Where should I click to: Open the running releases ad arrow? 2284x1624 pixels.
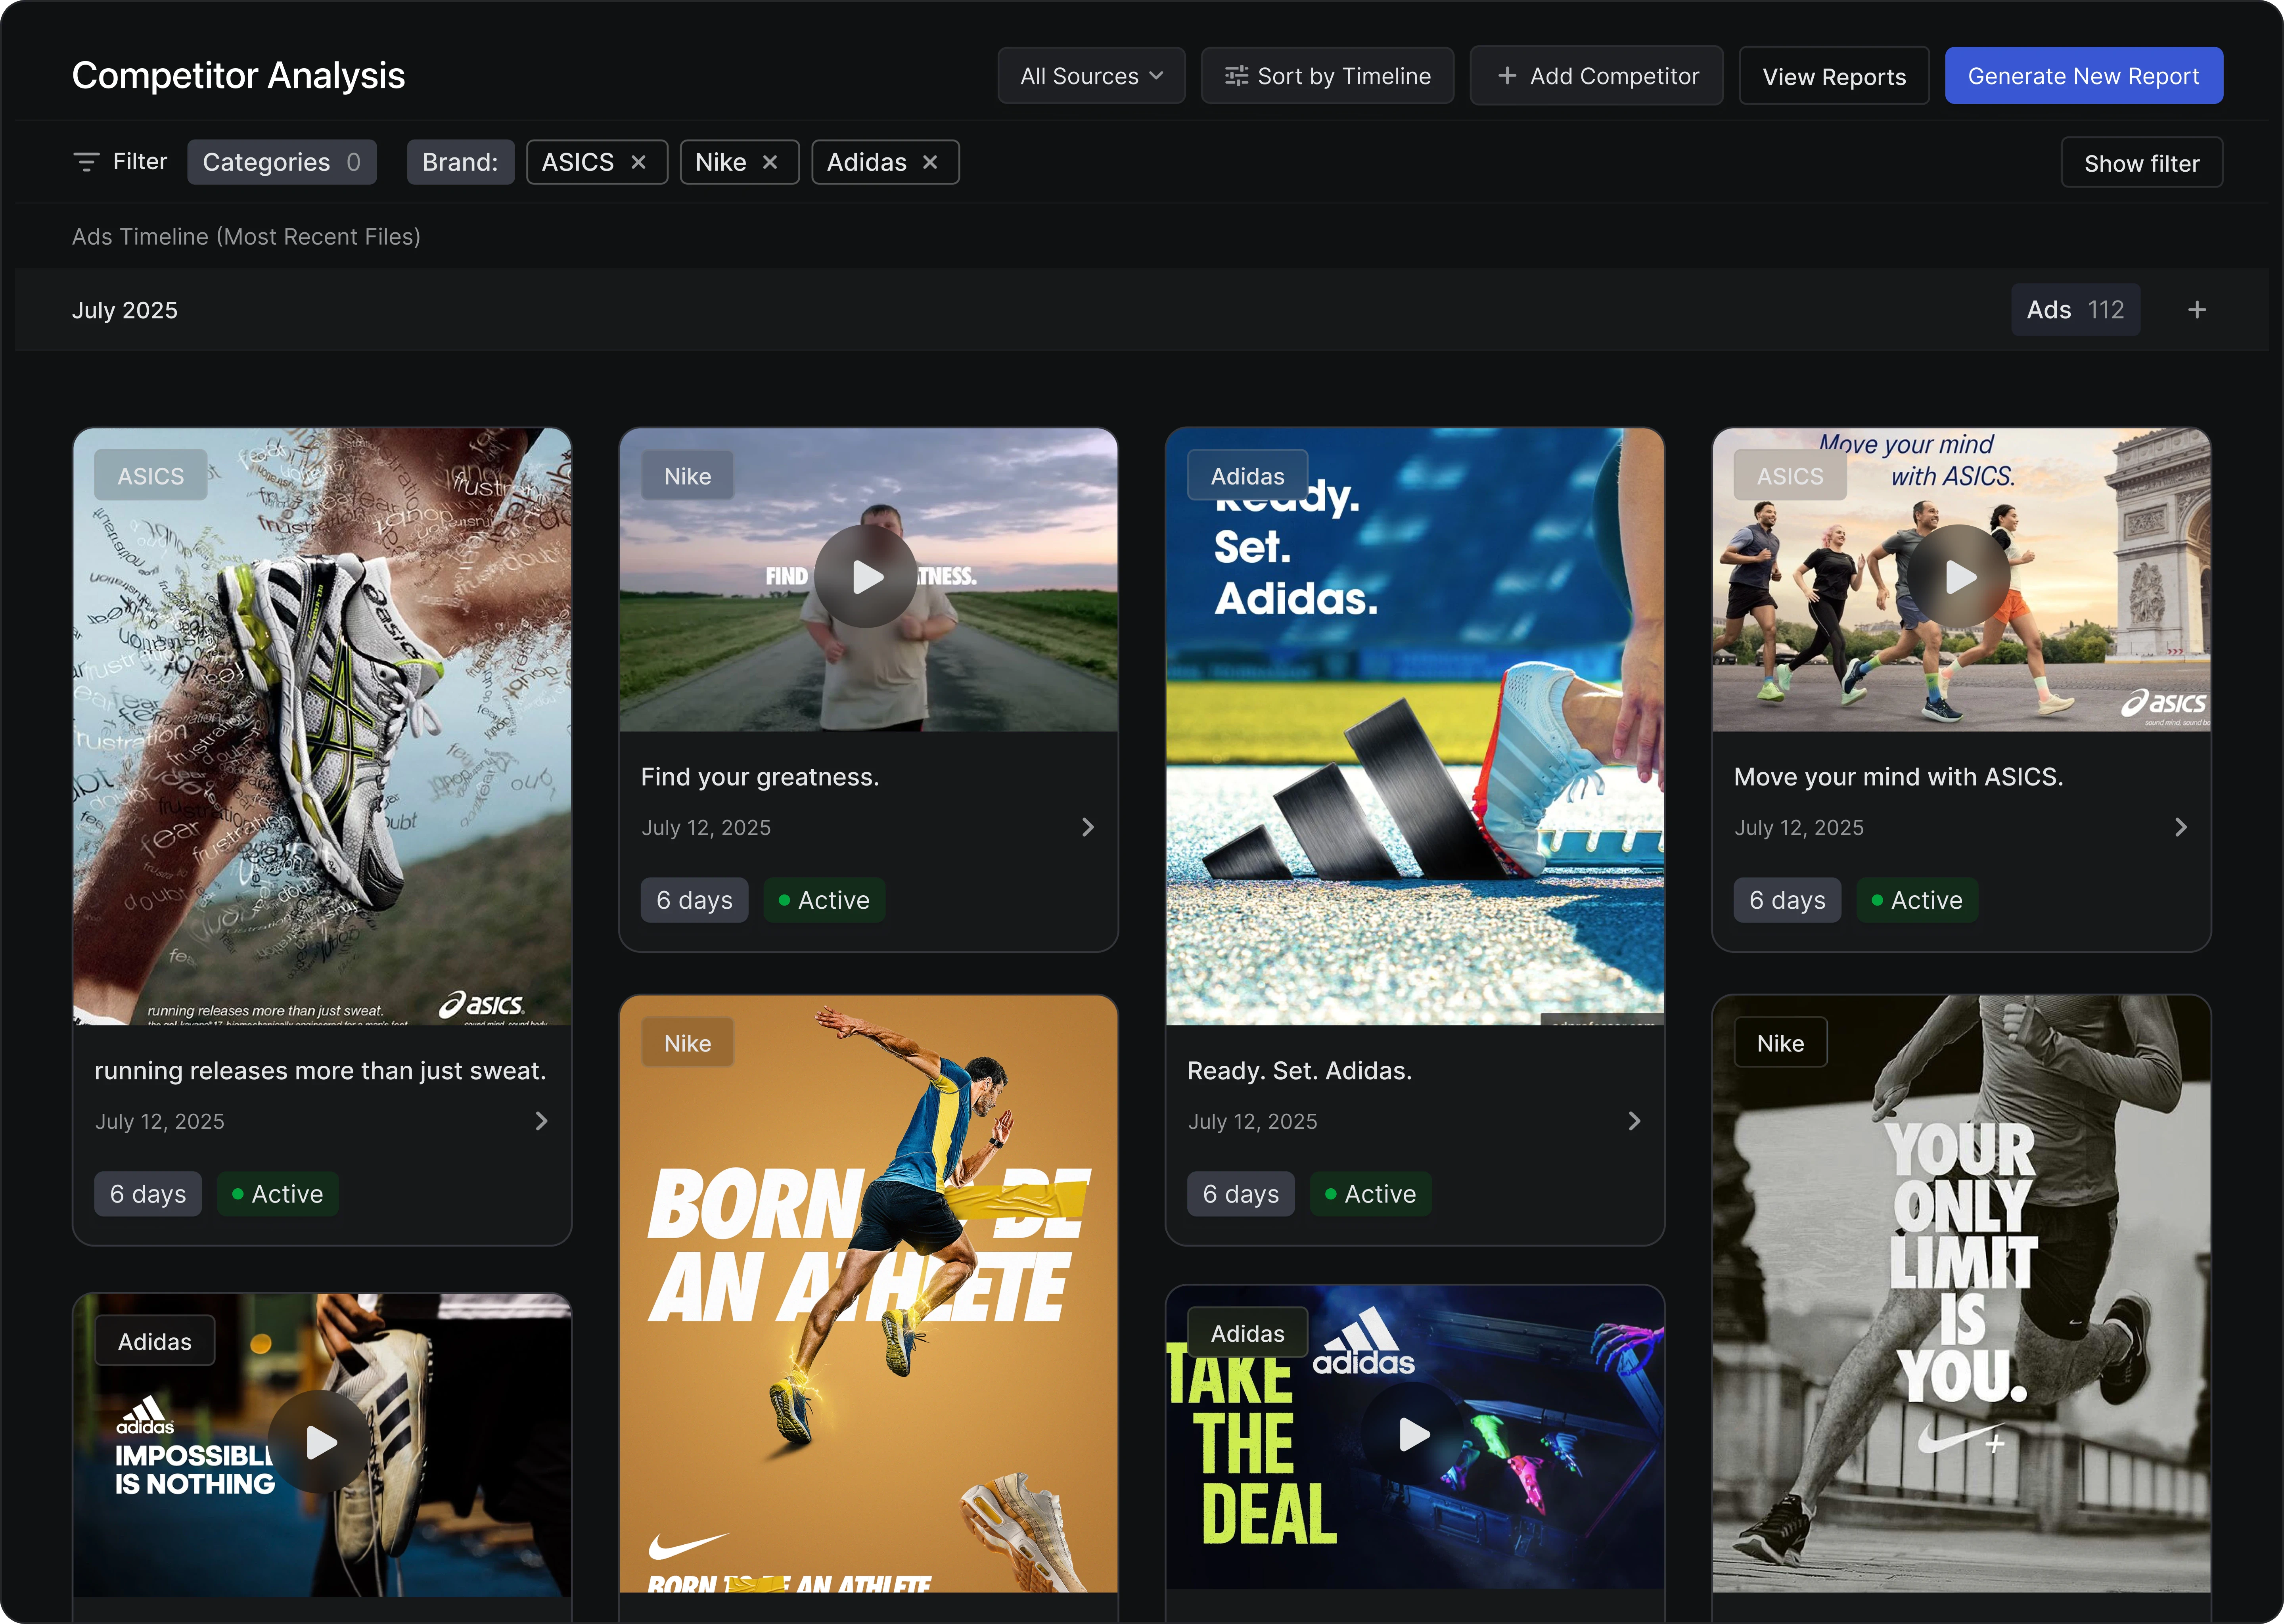click(541, 1121)
